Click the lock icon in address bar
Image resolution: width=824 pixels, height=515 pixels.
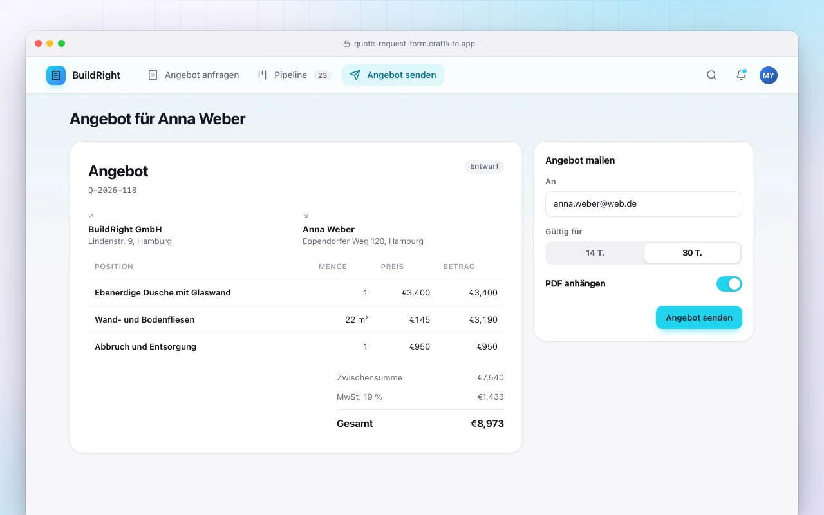point(347,44)
